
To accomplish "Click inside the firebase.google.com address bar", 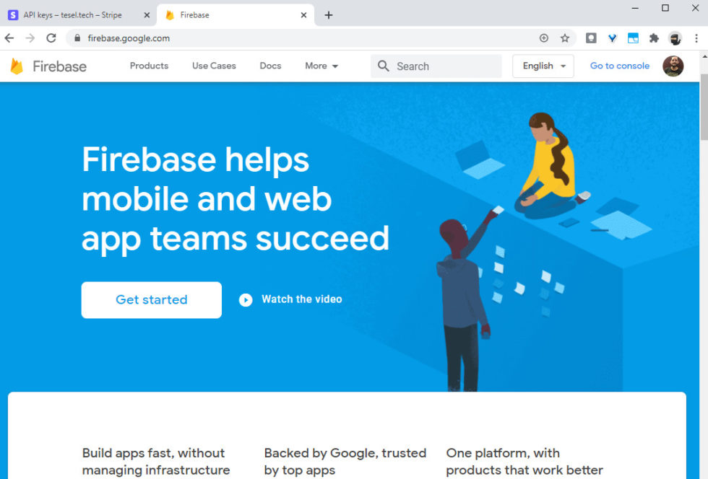I will [x=217, y=38].
